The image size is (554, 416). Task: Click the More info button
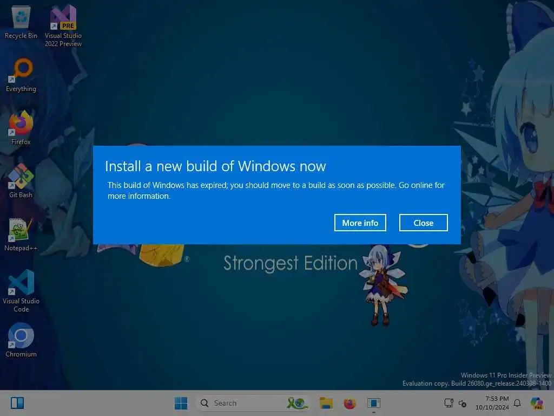[360, 223]
